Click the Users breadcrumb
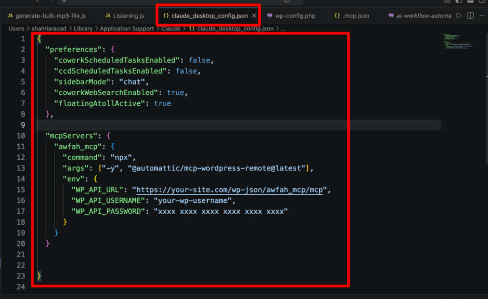Screen dimensions: 488x299 [x=16, y=29]
